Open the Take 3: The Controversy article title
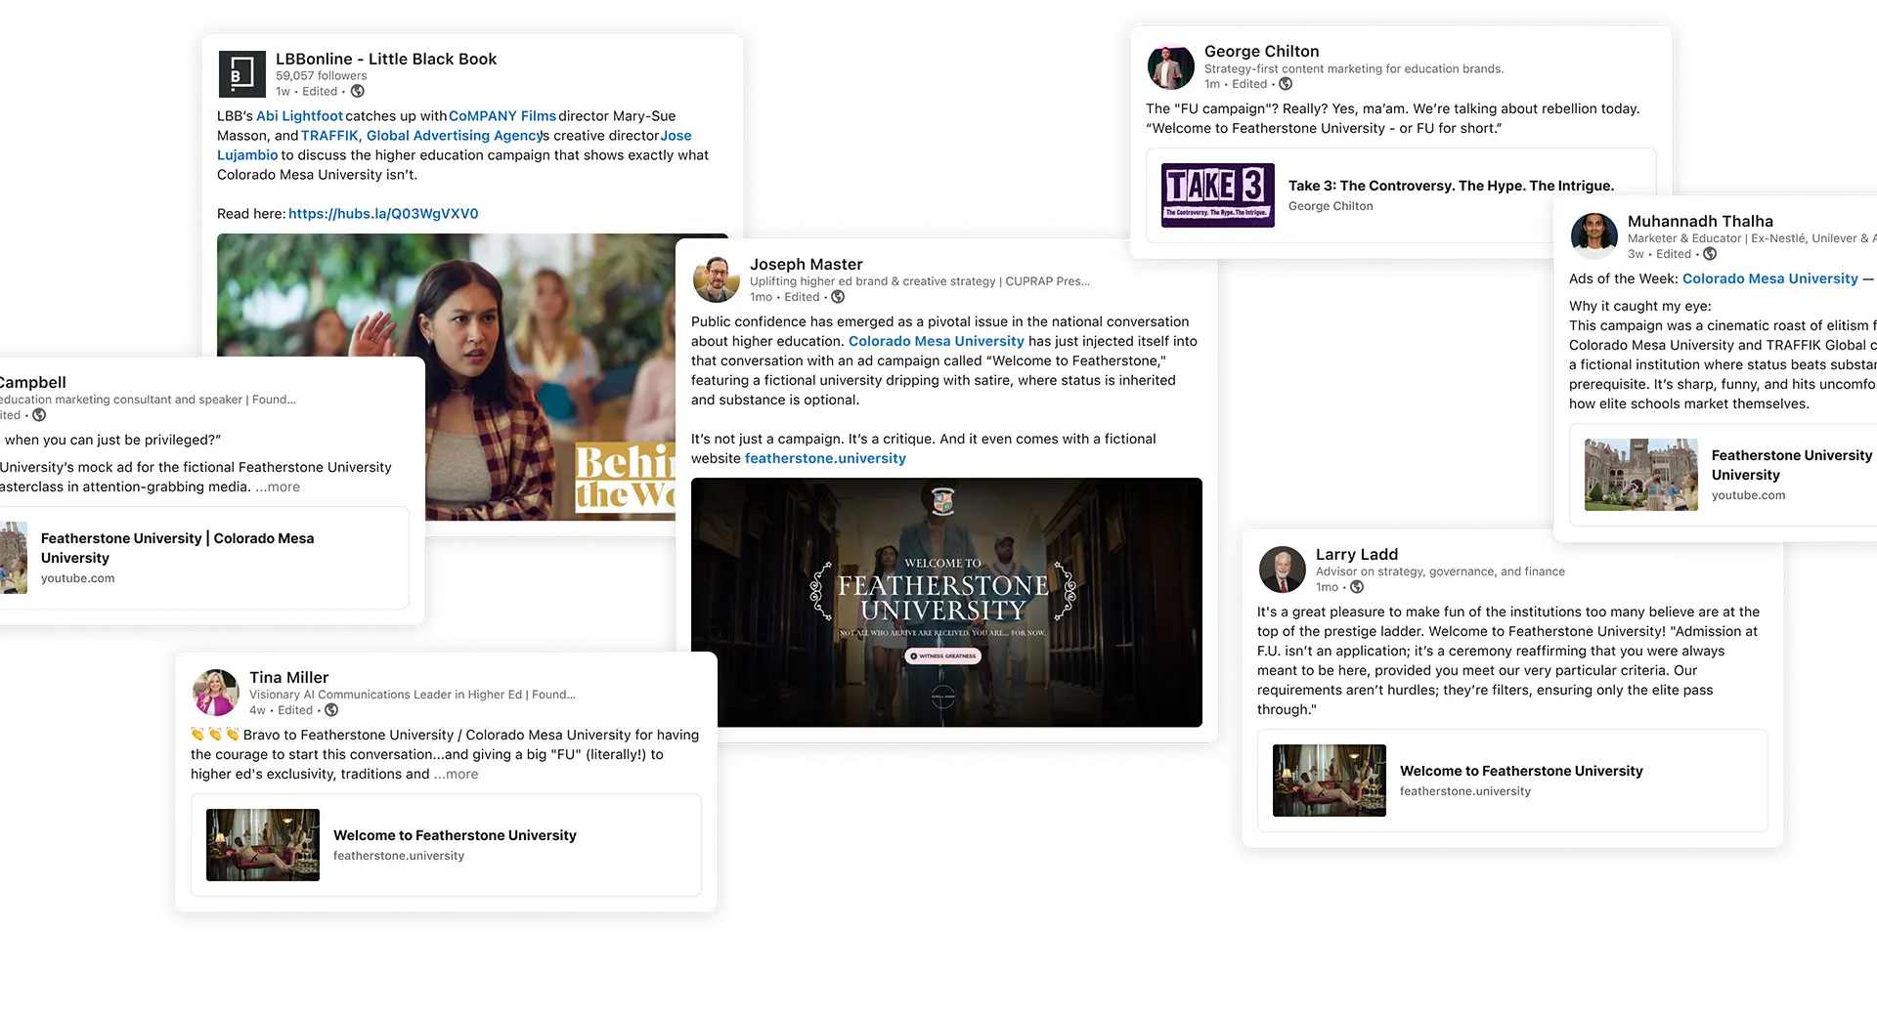Screen dimensions: 1877x1016 pos(1452,186)
